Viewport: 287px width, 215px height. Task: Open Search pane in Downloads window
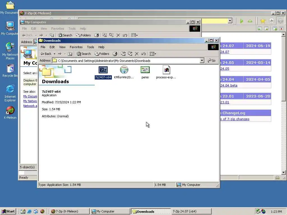pos(84,54)
